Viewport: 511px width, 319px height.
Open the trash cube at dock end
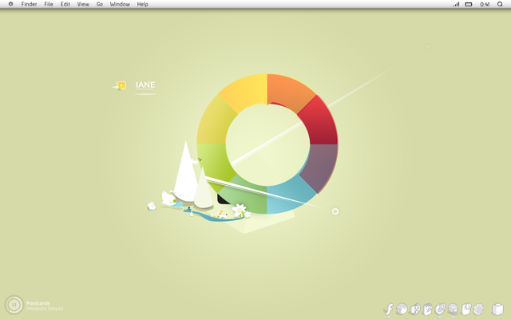point(497,309)
